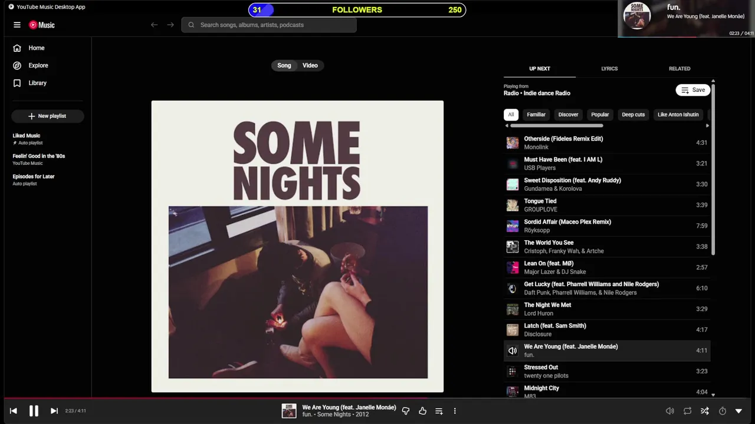755x424 pixels.
Task: Play Tongue Tied by GROUPLOVE
Action: [x=607, y=205]
